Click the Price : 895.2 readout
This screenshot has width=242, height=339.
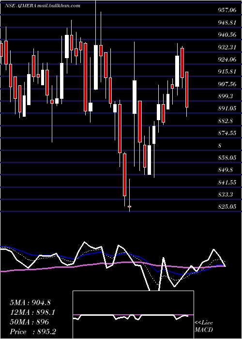(33, 332)
